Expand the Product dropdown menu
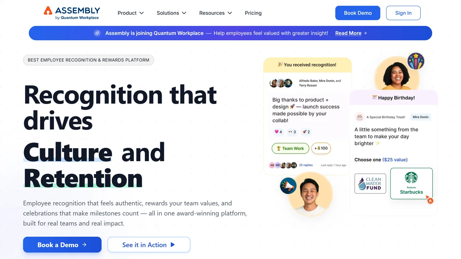The width and height of the screenshot is (461, 259). point(131,13)
